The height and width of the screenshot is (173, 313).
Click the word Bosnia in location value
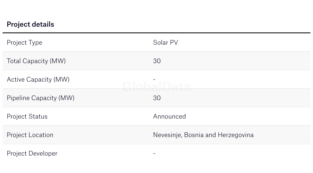pos(194,135)
